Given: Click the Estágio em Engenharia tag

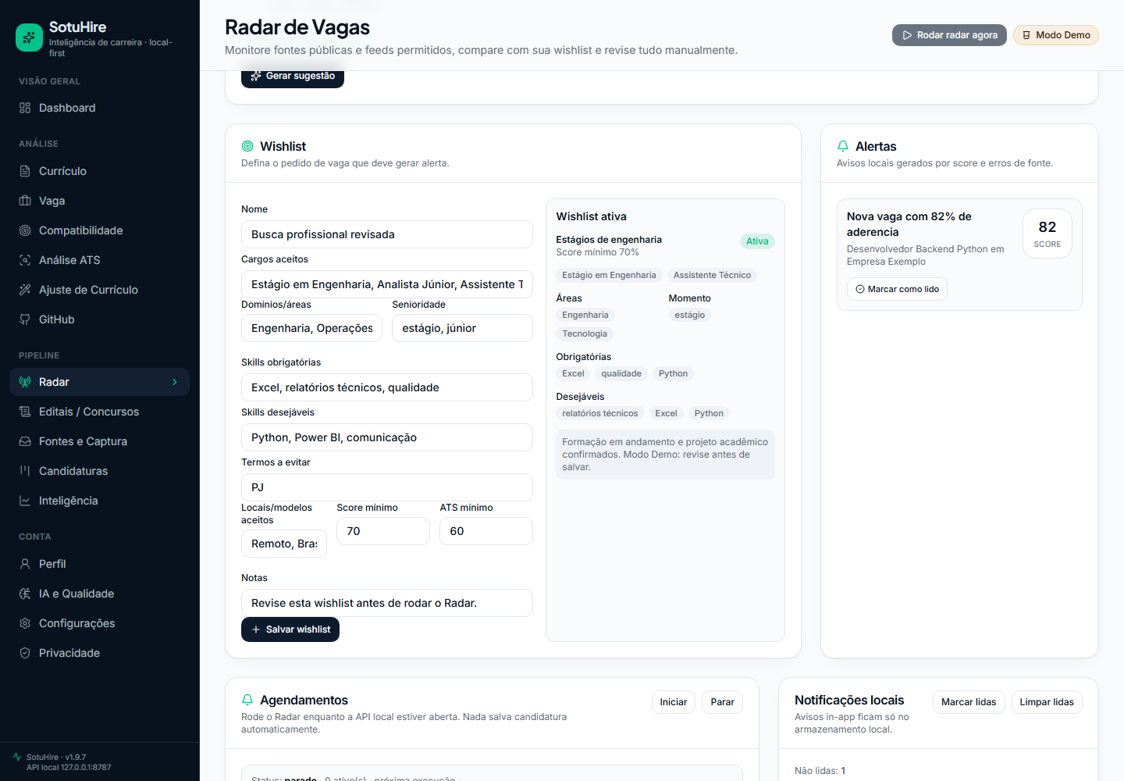Looking at the screenshot, I should [x=609, y=275].
